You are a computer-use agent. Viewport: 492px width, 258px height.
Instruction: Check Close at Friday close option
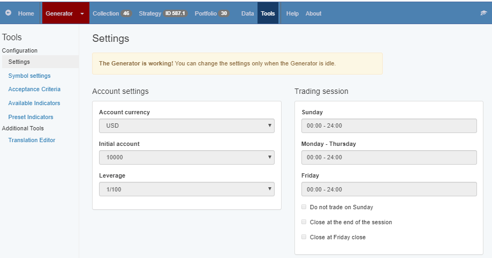click(x=304, y=237)
